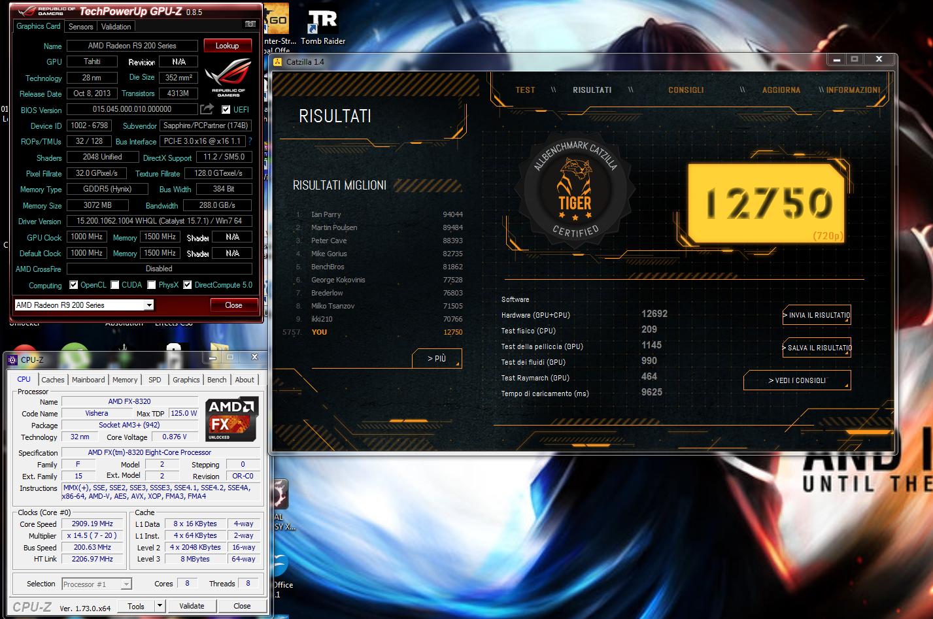Go to the CONSIGLI tab in Catzilla
The width and height of the screenshot is (933, 619).
(686, 90)
